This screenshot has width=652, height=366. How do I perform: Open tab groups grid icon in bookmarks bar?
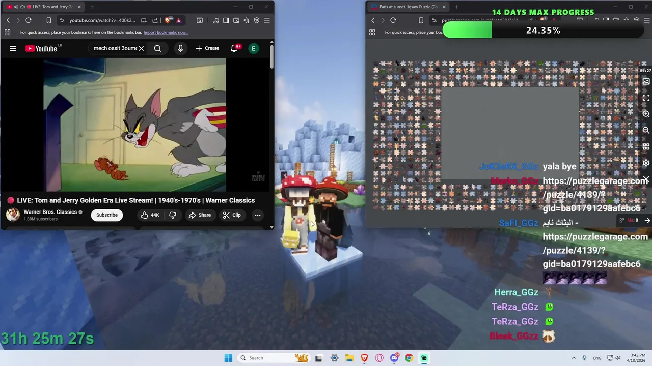tap(8, 32)
